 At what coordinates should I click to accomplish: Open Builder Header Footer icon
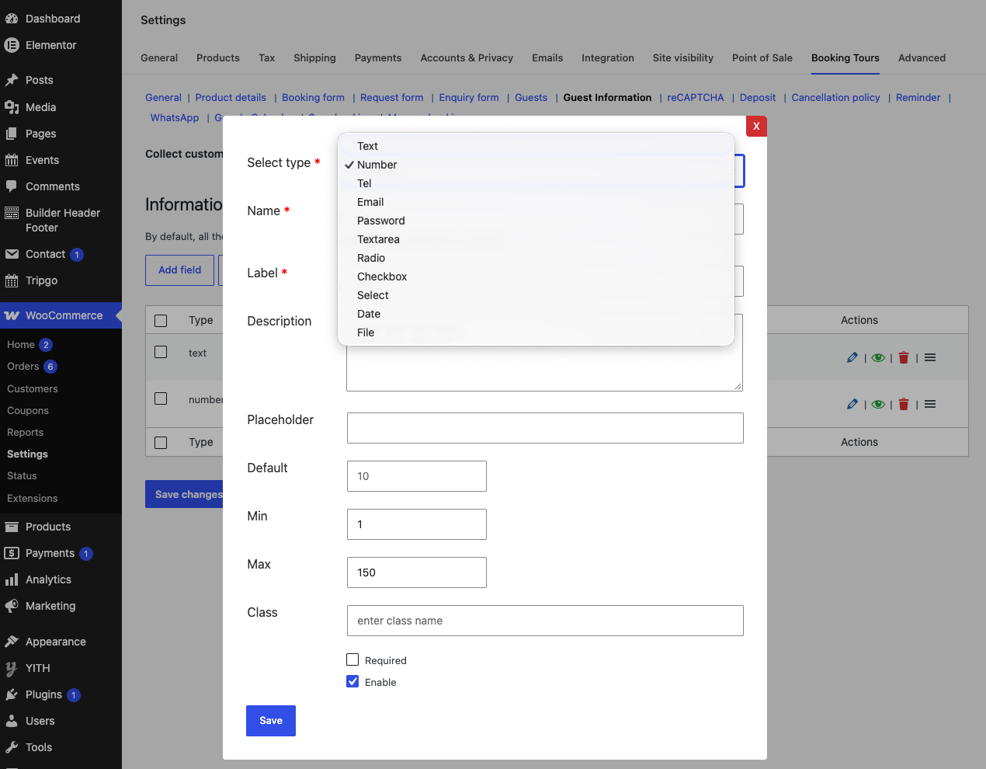coord(12,213)
